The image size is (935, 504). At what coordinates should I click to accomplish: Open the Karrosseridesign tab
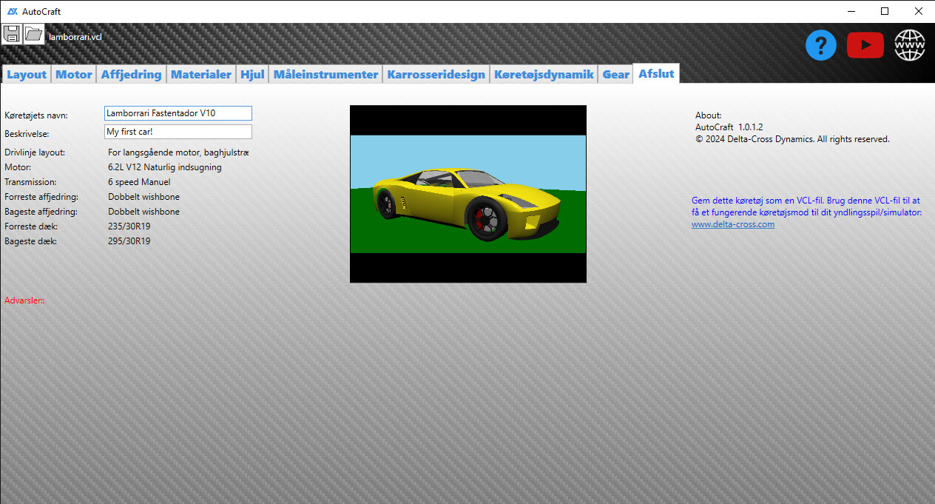point(436,74)
